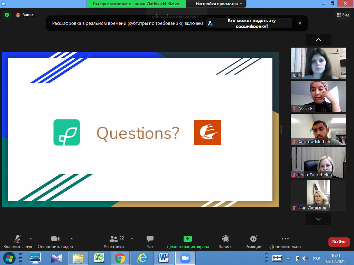Expand audio options arrow next to microphone
Viewport: 354px width, 265px height.
coord(31,239)
